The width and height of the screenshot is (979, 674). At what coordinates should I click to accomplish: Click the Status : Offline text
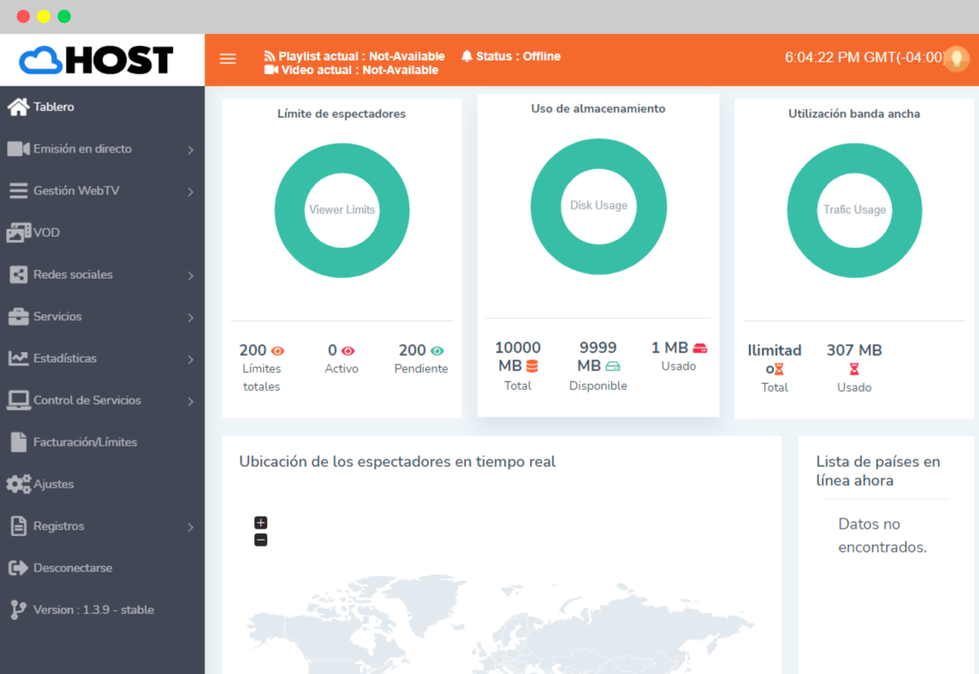(x=519, y=56)
